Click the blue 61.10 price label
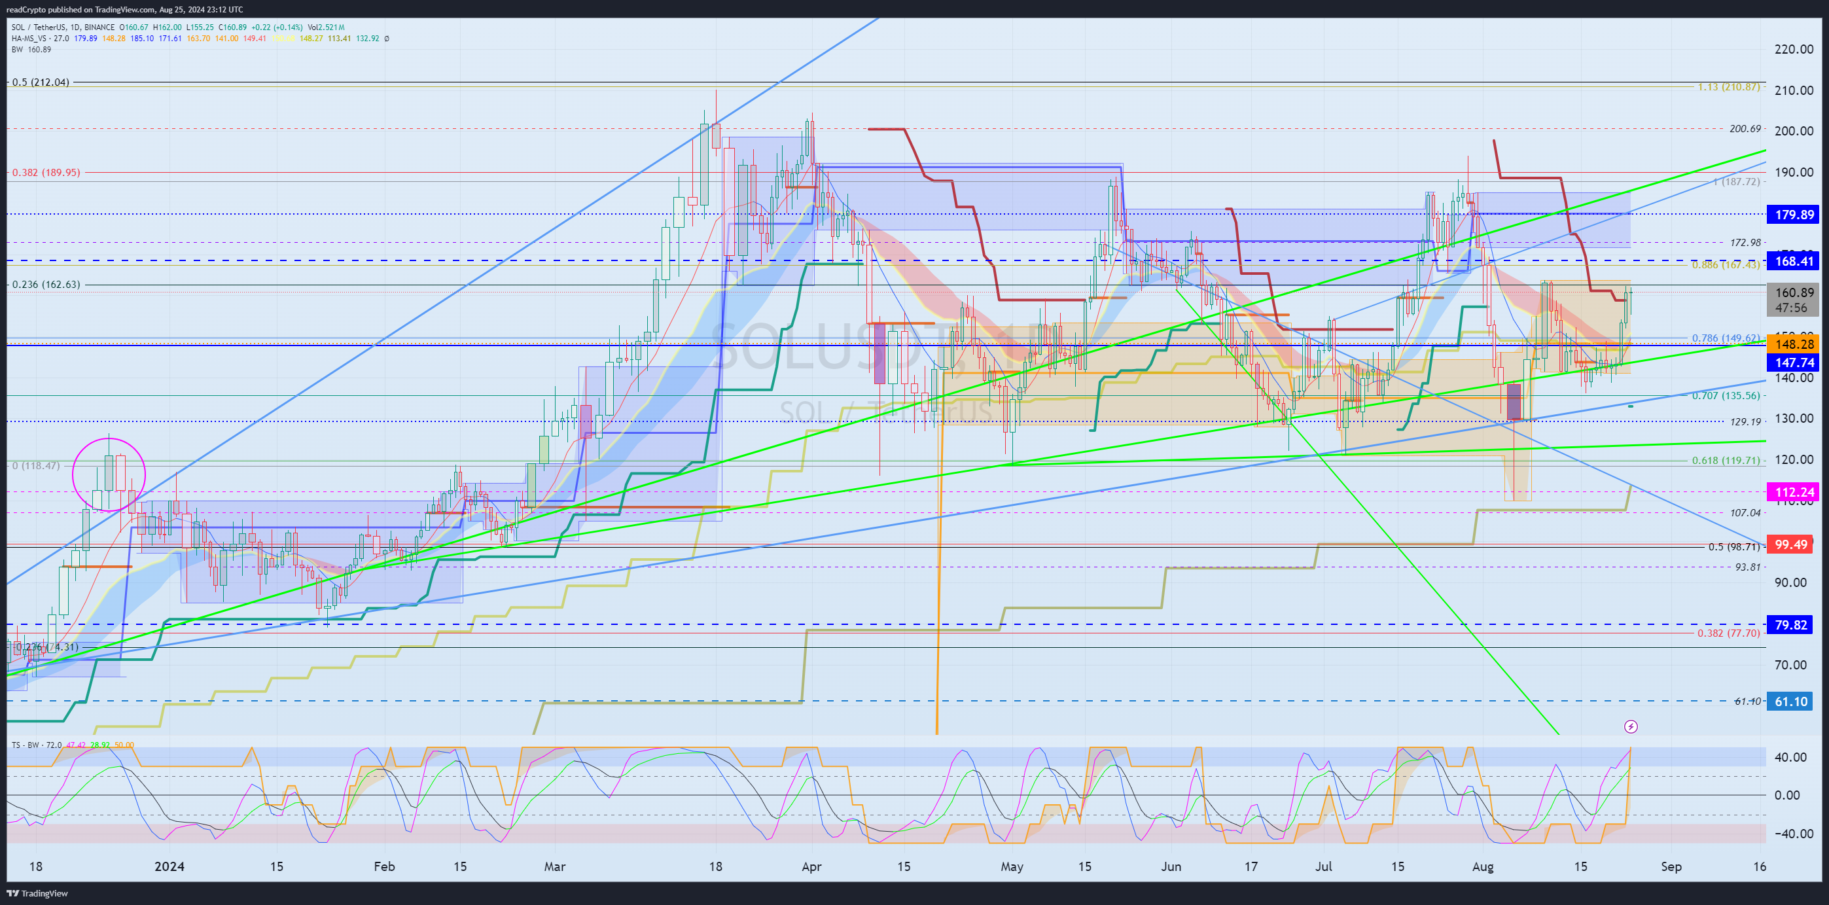The image size is (1829, 905). tap(1790, 701)
